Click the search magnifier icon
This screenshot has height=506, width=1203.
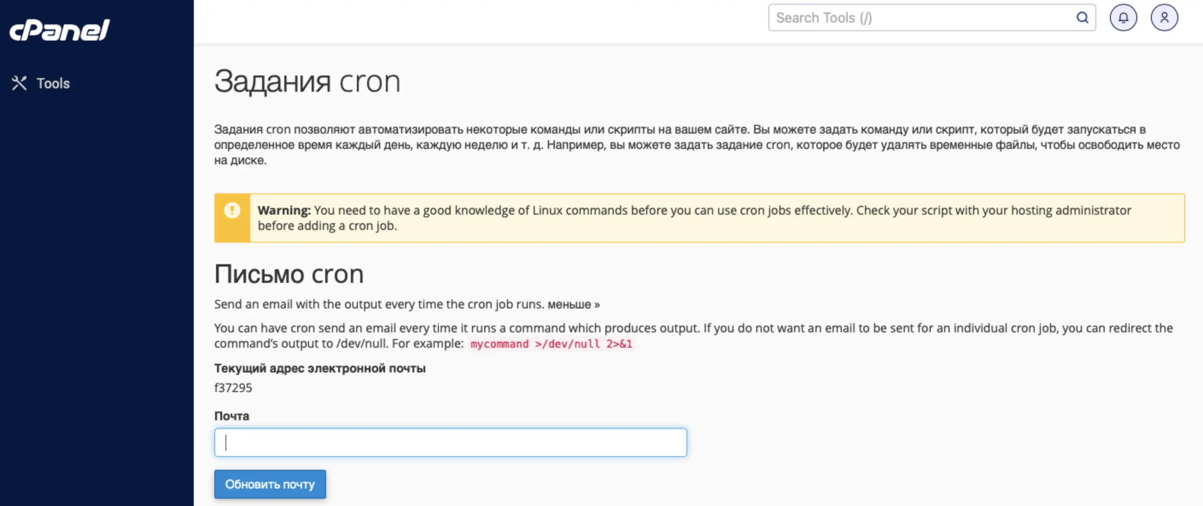(1082, 18)
